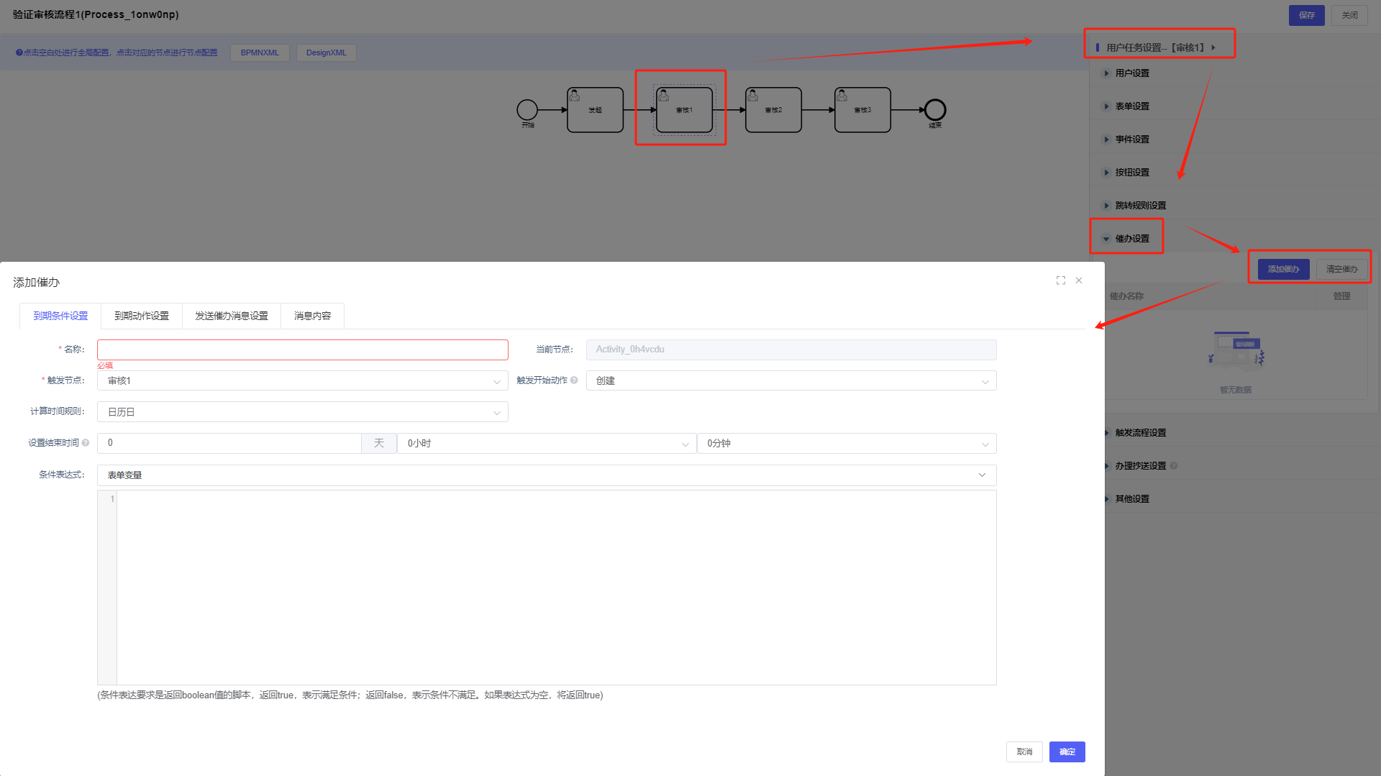Open the 0小时 hours dropdown

(x=546, y=444)
